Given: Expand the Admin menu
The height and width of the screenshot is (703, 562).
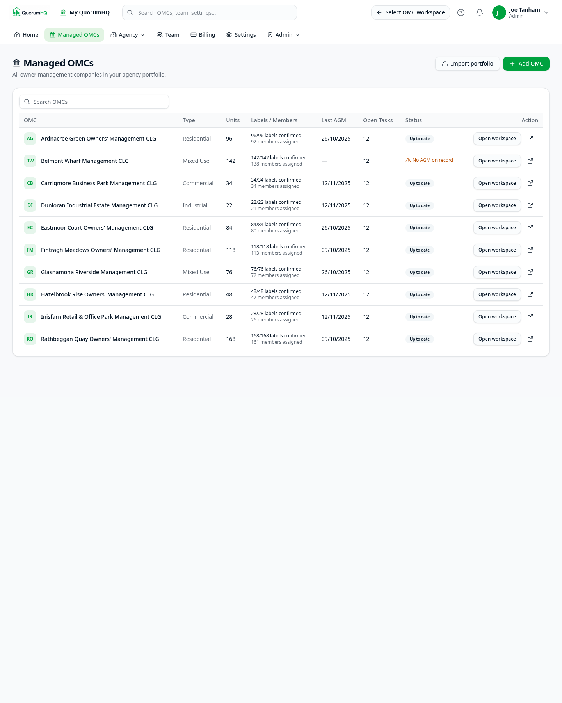Looking at the screenshot, I should 283,35.
